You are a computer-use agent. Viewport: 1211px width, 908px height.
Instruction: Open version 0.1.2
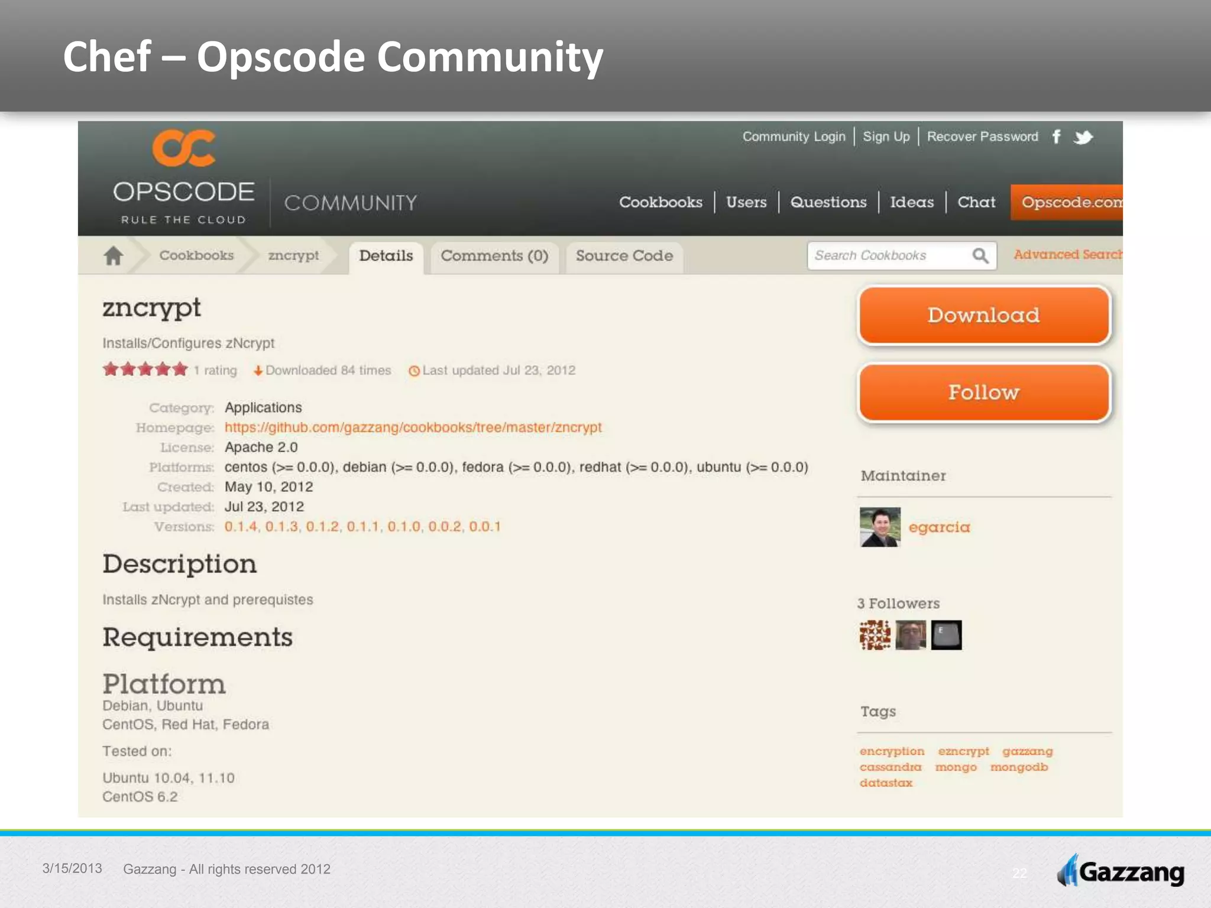pyautogui.click(x=322, y=527)
